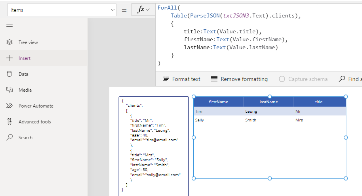Open Find and replace in formula bar
Viewport: 362px width, 196px height.
click(x=350, y=79)
